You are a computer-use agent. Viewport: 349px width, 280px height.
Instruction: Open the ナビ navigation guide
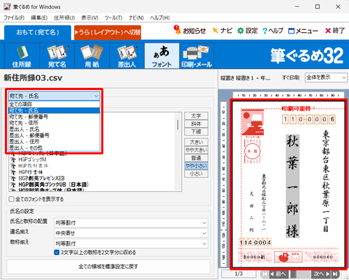[223, 31]
